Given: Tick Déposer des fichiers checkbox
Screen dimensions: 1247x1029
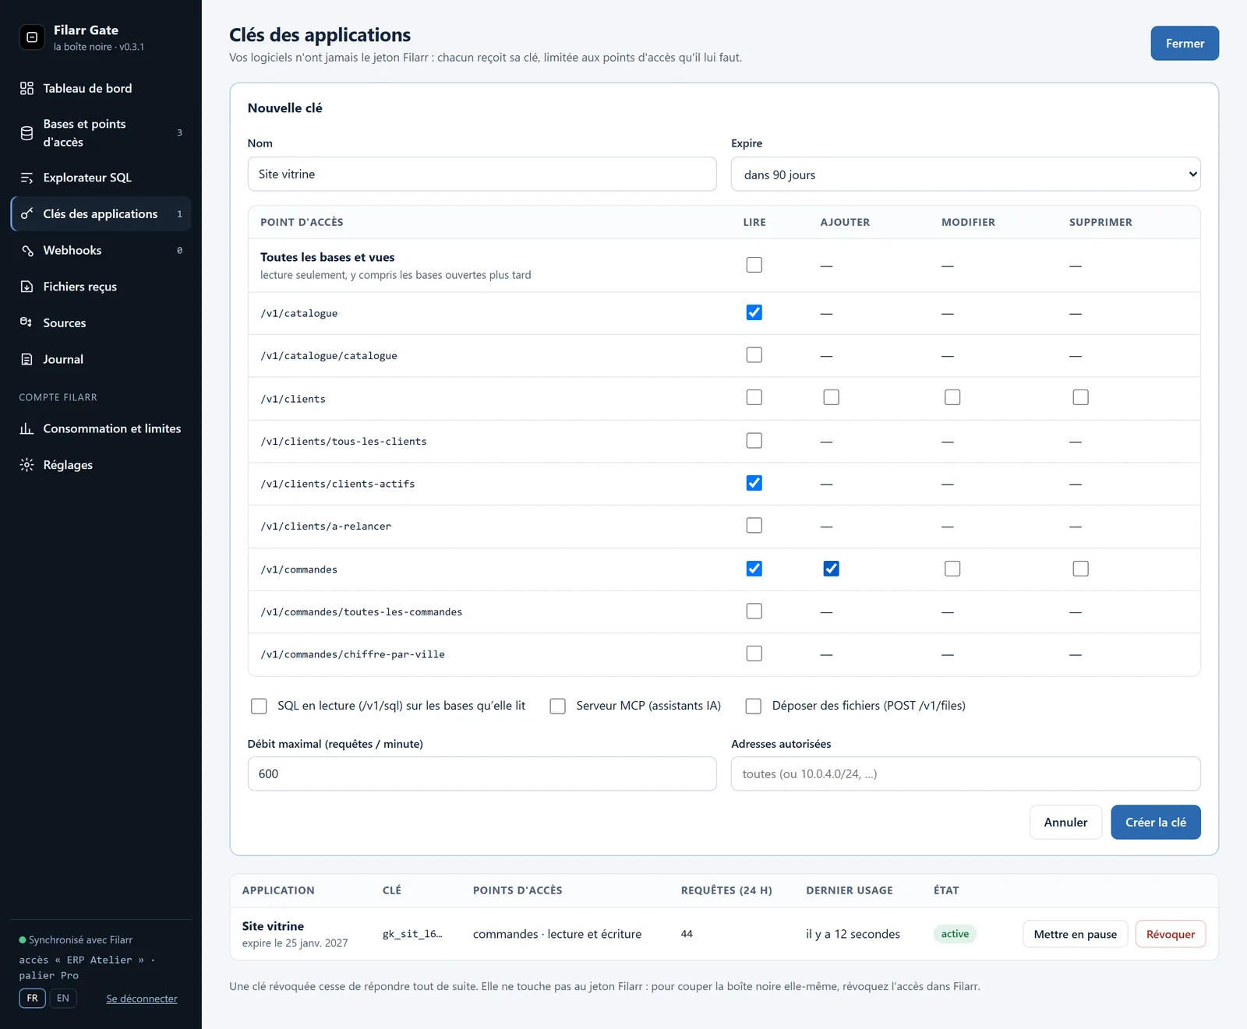Looking at the screenshot, I should click(x=753, y=706).
